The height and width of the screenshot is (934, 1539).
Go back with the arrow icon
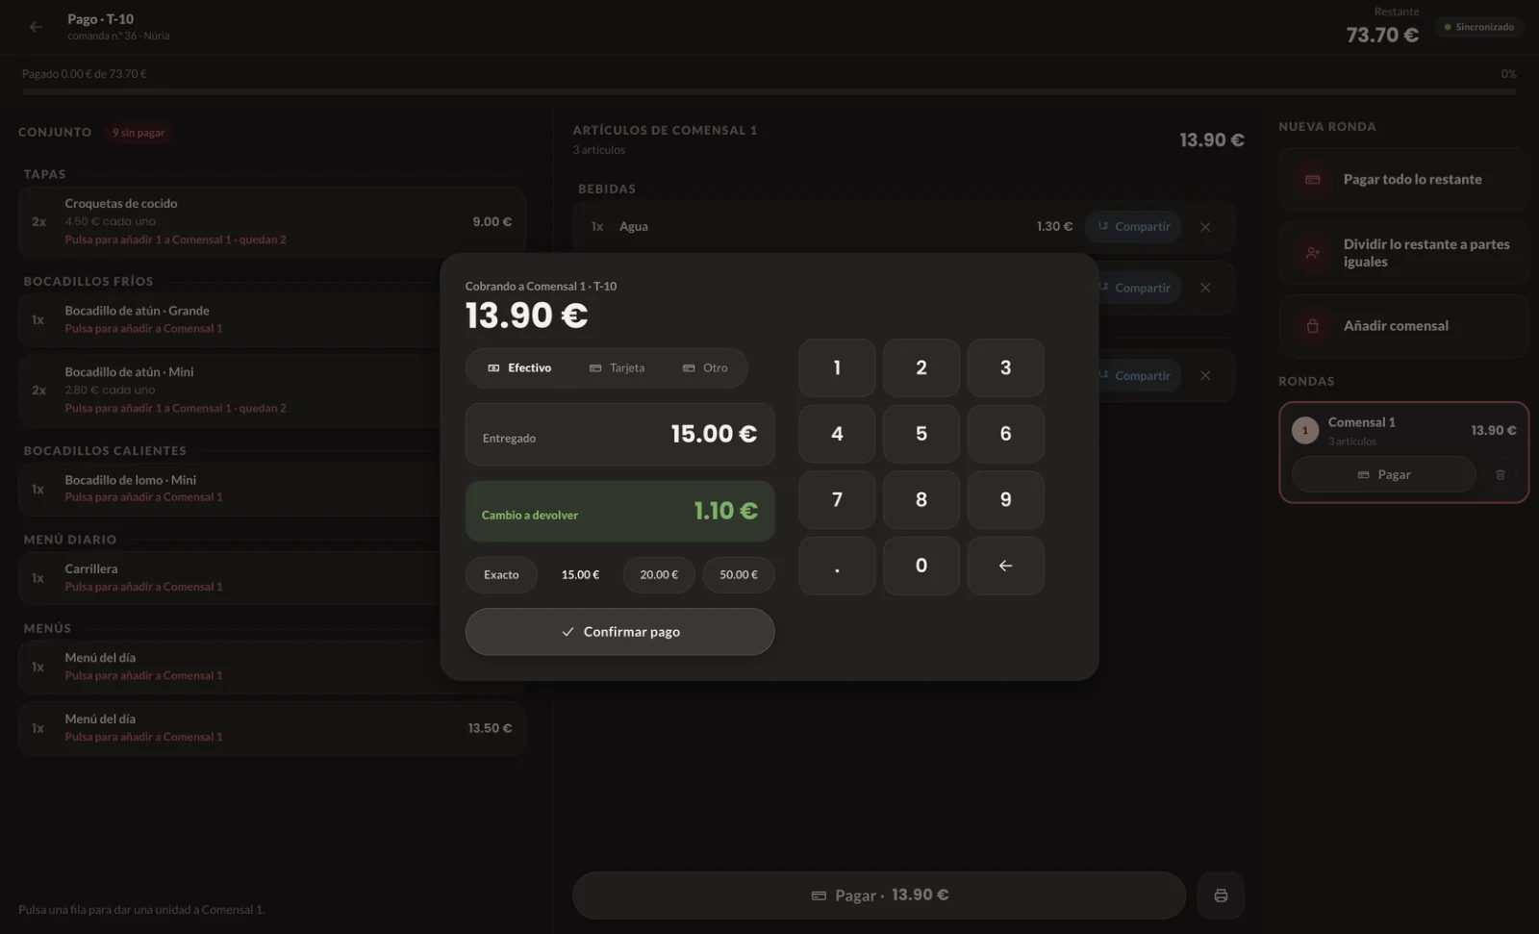(36, 27)
